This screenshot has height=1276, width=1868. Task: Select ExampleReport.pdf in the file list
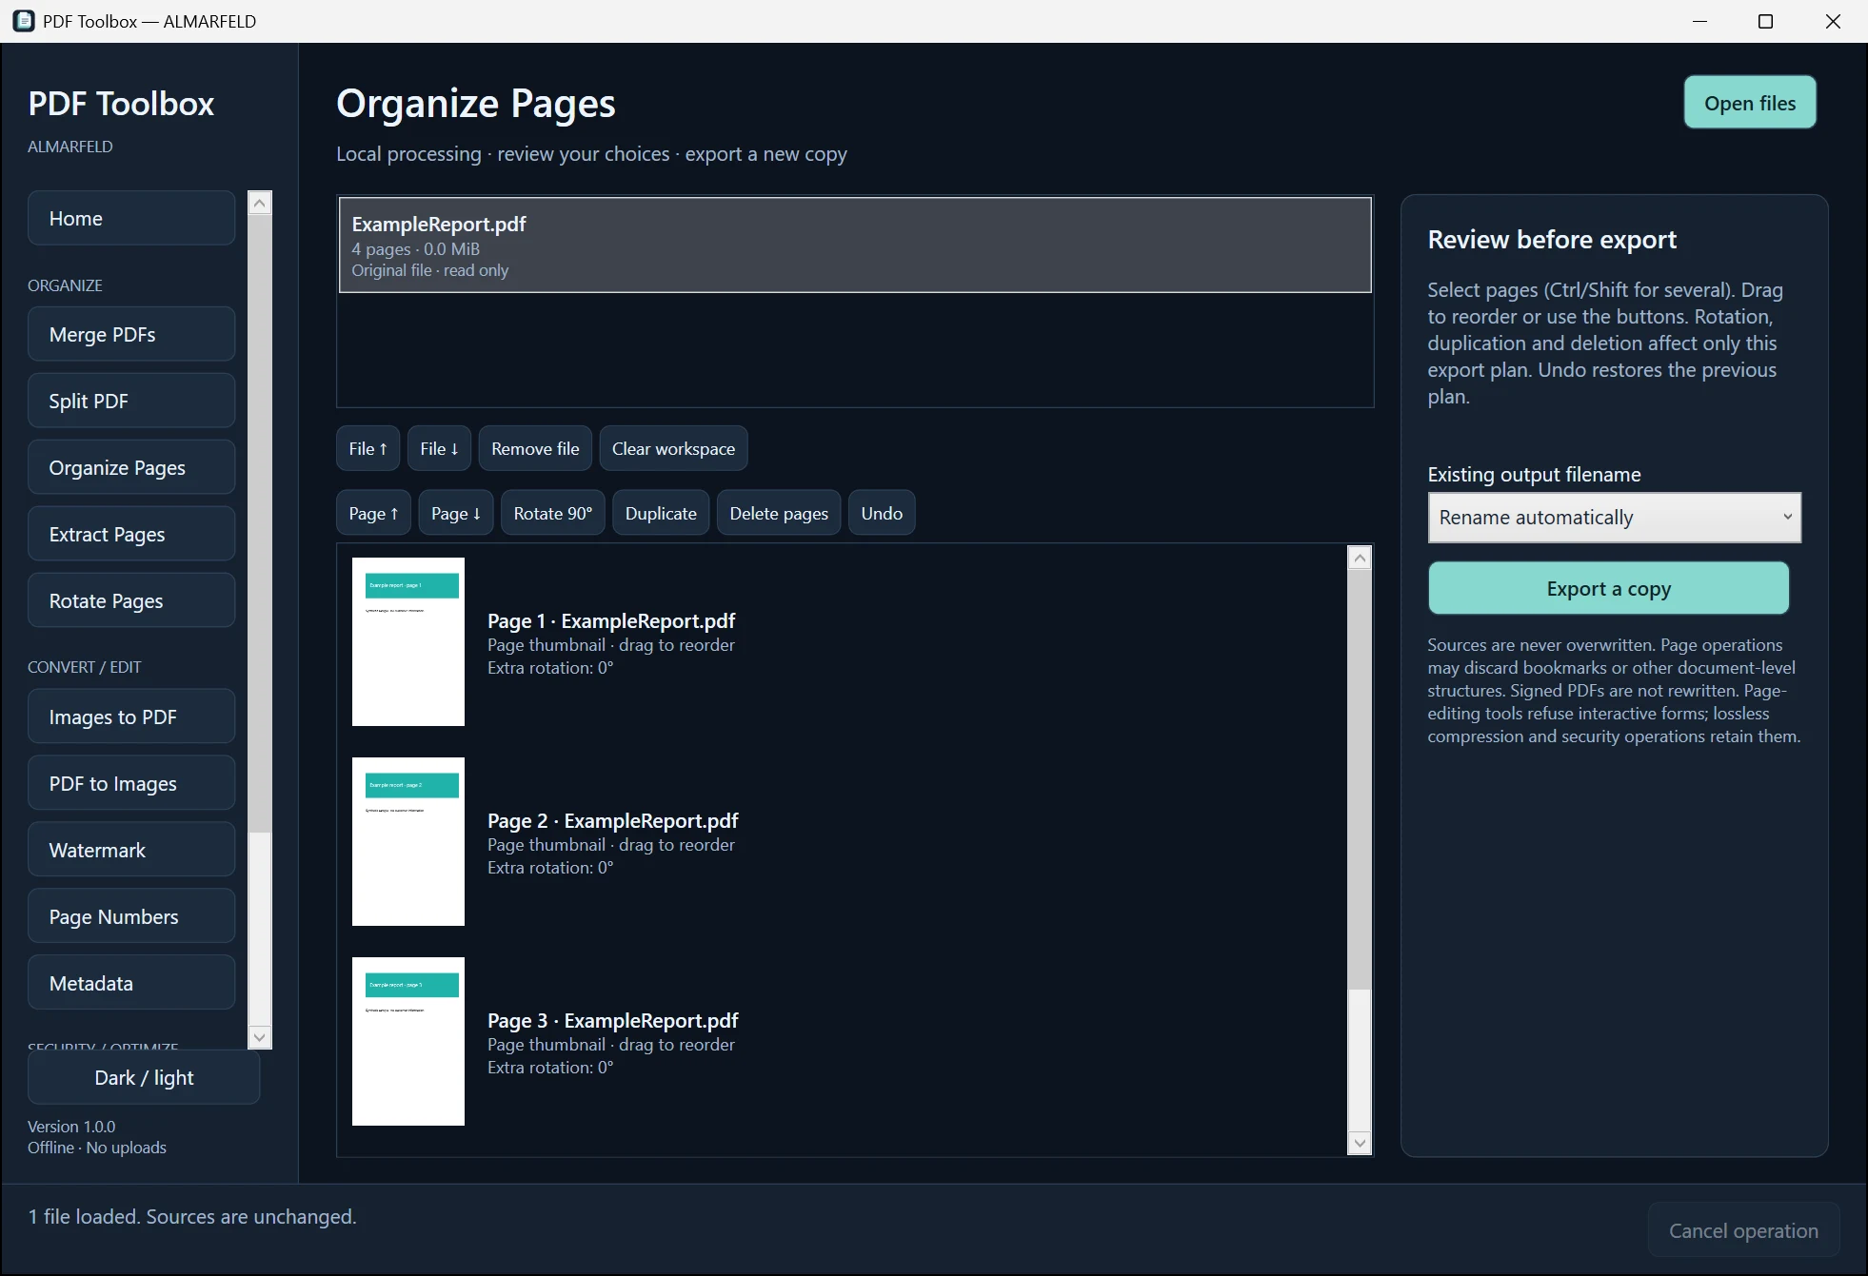[x=855, y=245]
